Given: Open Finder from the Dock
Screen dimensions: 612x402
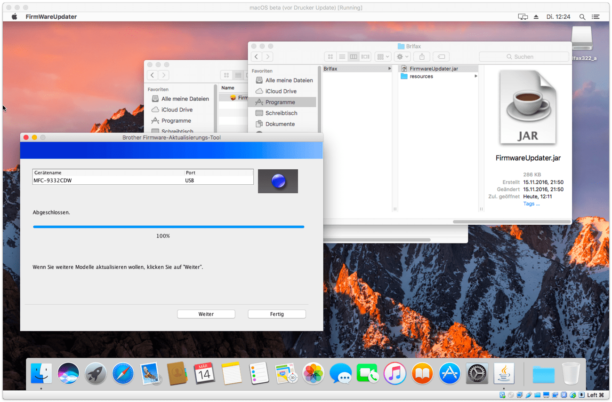Looking at the screenshot, I should [x=41, y=374].
